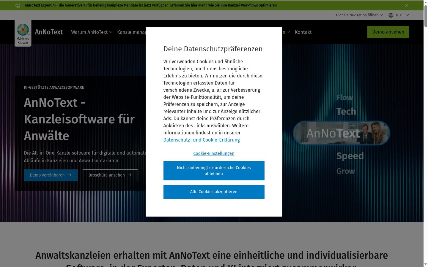Click the Tech text in the animation
Screen dimensions: 428x267
pyautogui.click(x=346, y=112)
